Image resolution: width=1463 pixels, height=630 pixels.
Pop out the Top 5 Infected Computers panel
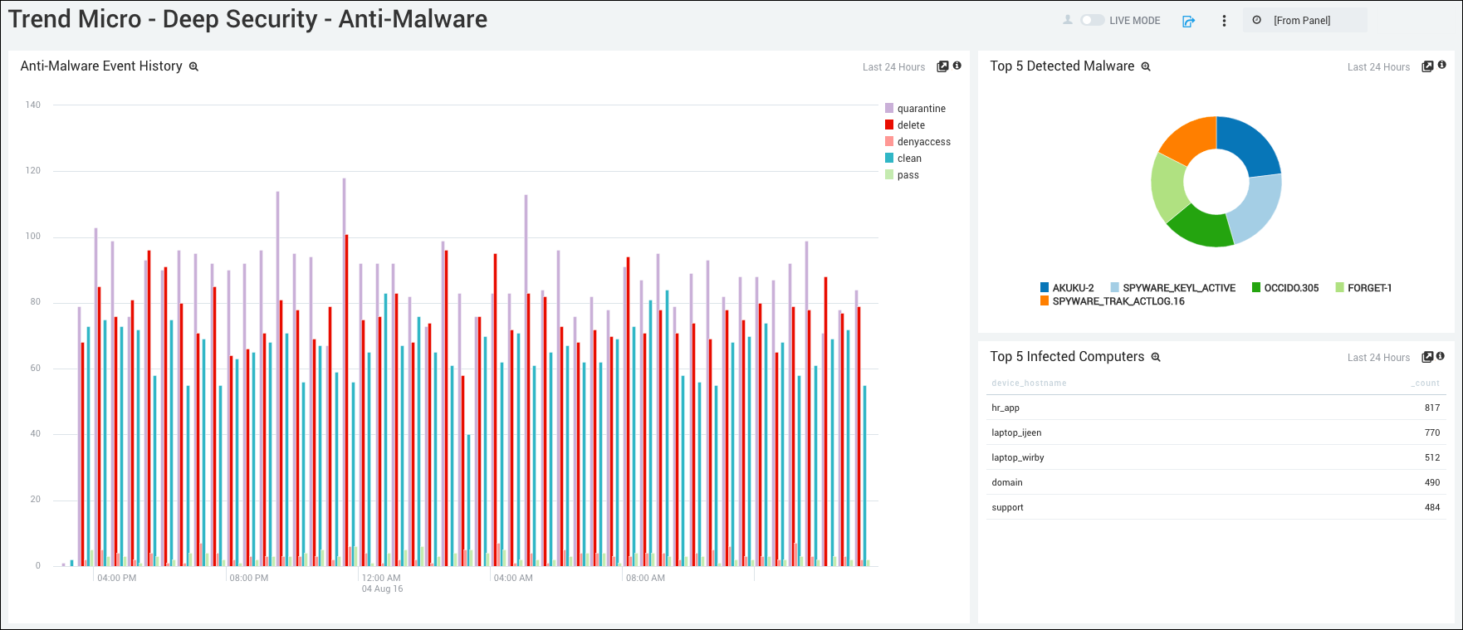1427,357
